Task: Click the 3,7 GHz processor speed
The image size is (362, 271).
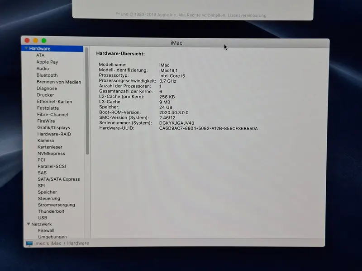Action: tap(168, 81)
